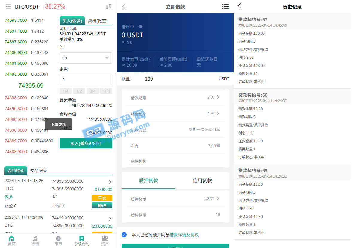352x248 pixels.
Task: Go back from the 历史记录 screen
Action: (239, 6)
